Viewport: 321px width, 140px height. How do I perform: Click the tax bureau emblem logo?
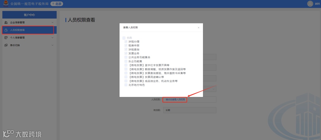(x=6, y=4)
